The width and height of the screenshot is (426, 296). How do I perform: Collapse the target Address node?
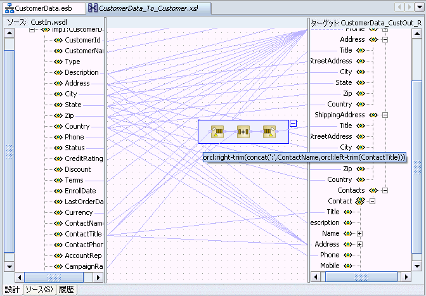pos(385,40)
